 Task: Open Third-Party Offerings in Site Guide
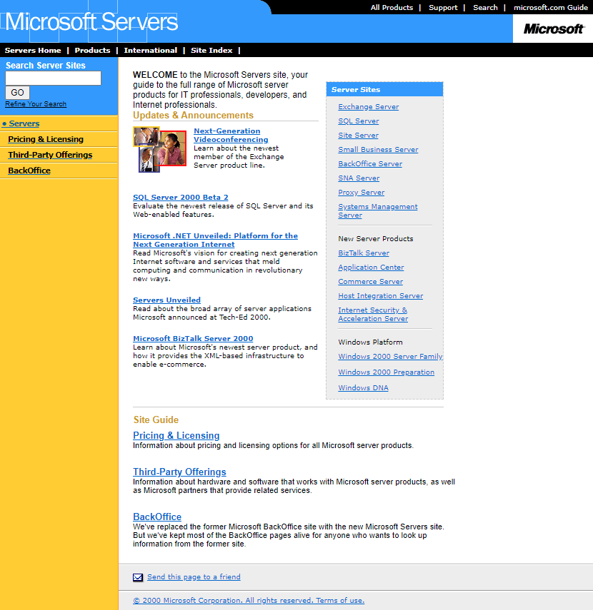(x=179, y=472)
